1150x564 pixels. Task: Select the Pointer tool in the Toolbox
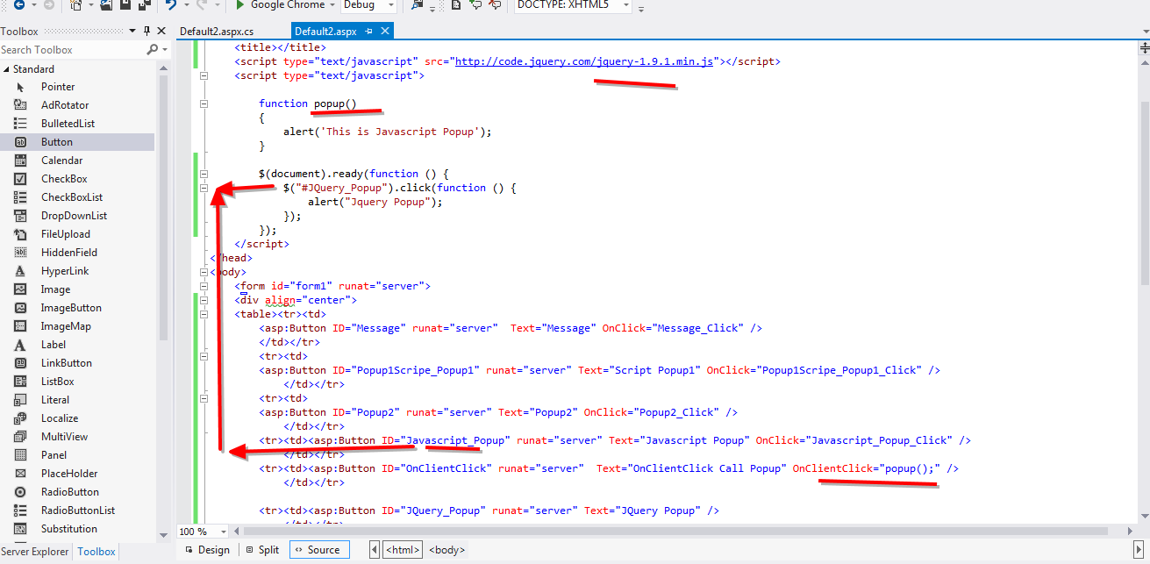[x=77, y=87]
